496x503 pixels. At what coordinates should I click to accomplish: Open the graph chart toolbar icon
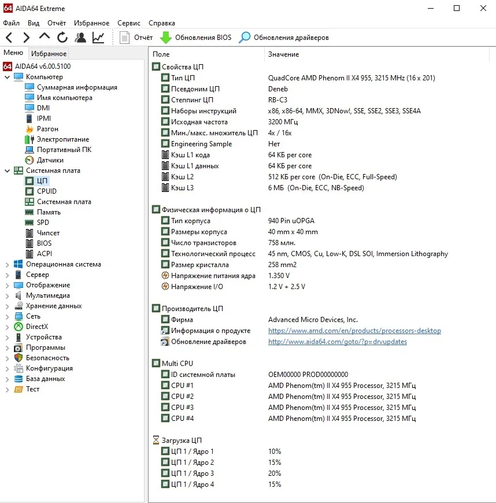(98, 38)
